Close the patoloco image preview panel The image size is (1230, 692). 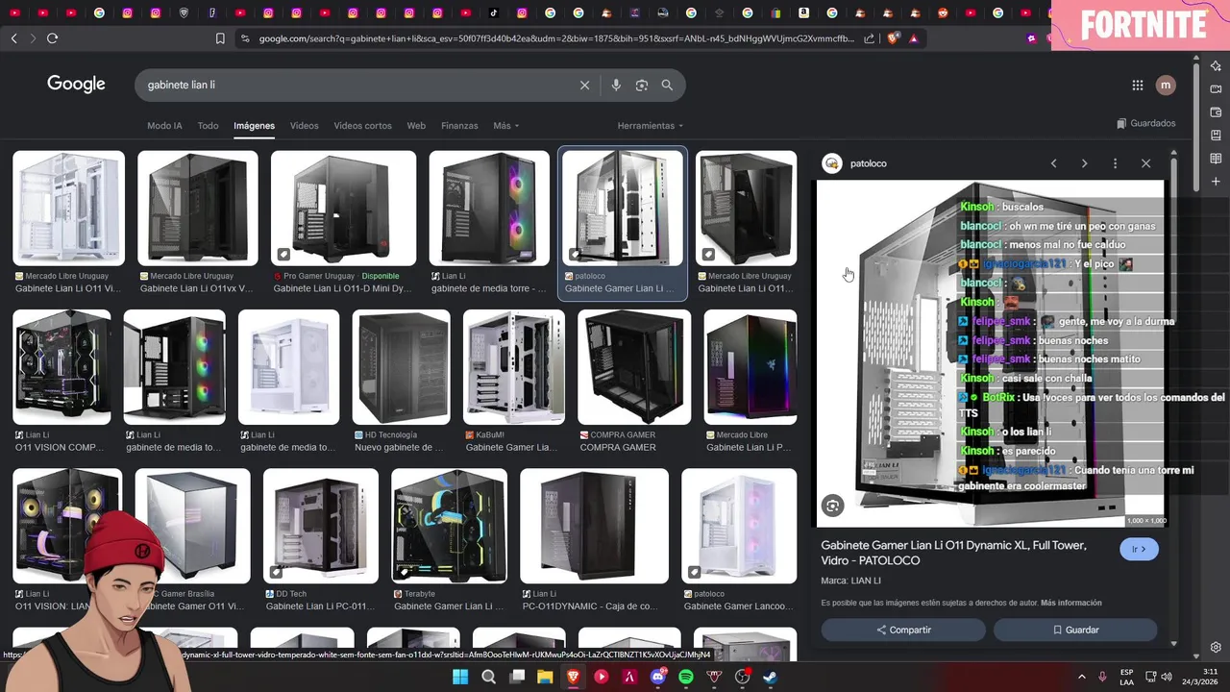tap(1145, 163)
